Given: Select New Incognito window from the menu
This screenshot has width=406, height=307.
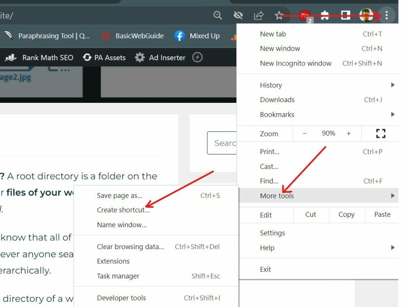Looking at the screenshot, I should click(x=295, y=63).
